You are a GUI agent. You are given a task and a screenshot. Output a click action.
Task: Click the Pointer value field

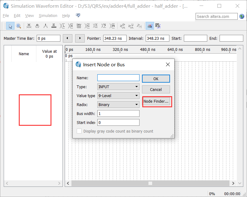tap(115, 38)
